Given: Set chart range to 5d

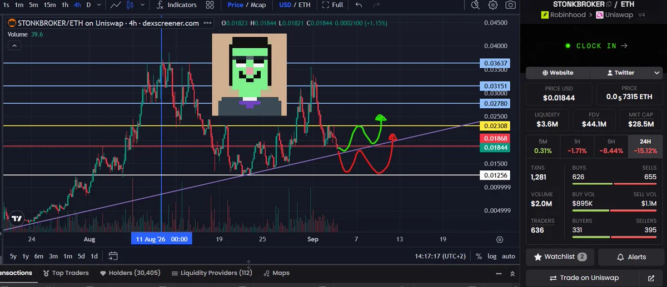Looking at the screenshot, I should (x=81, y=256).
